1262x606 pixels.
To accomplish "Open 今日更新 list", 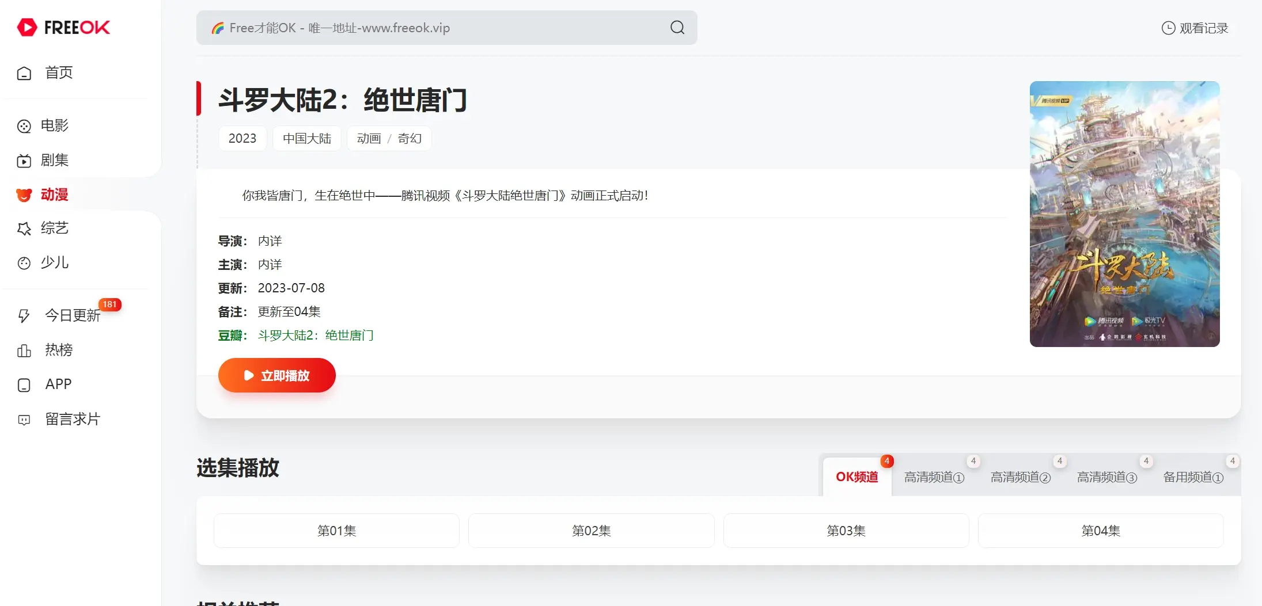I will [73, 315].
